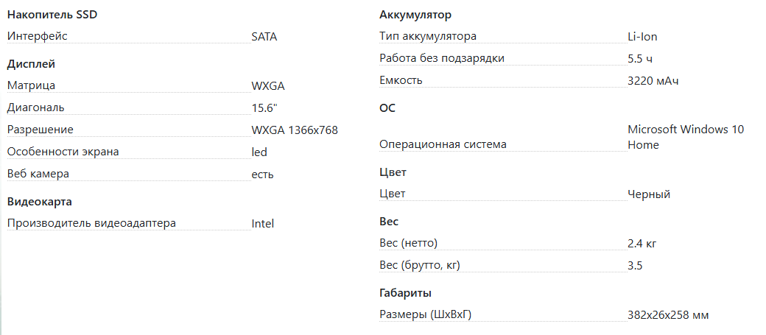This screenshot has height=335, width=766.
Task: Click the "Аккумулятор" section heading
Action: click(415, 14)
